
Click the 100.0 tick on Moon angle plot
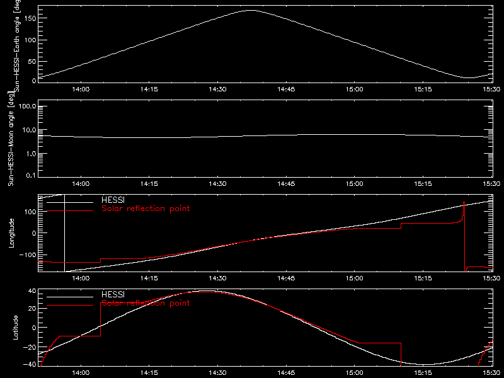click(x=27, y=106)
